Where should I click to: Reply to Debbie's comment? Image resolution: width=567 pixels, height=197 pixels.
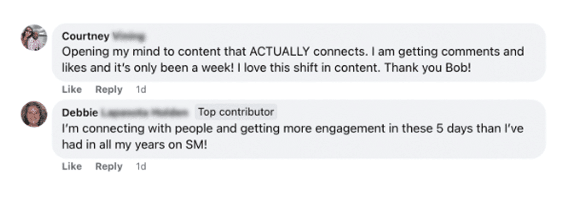(x=109, y=166)
